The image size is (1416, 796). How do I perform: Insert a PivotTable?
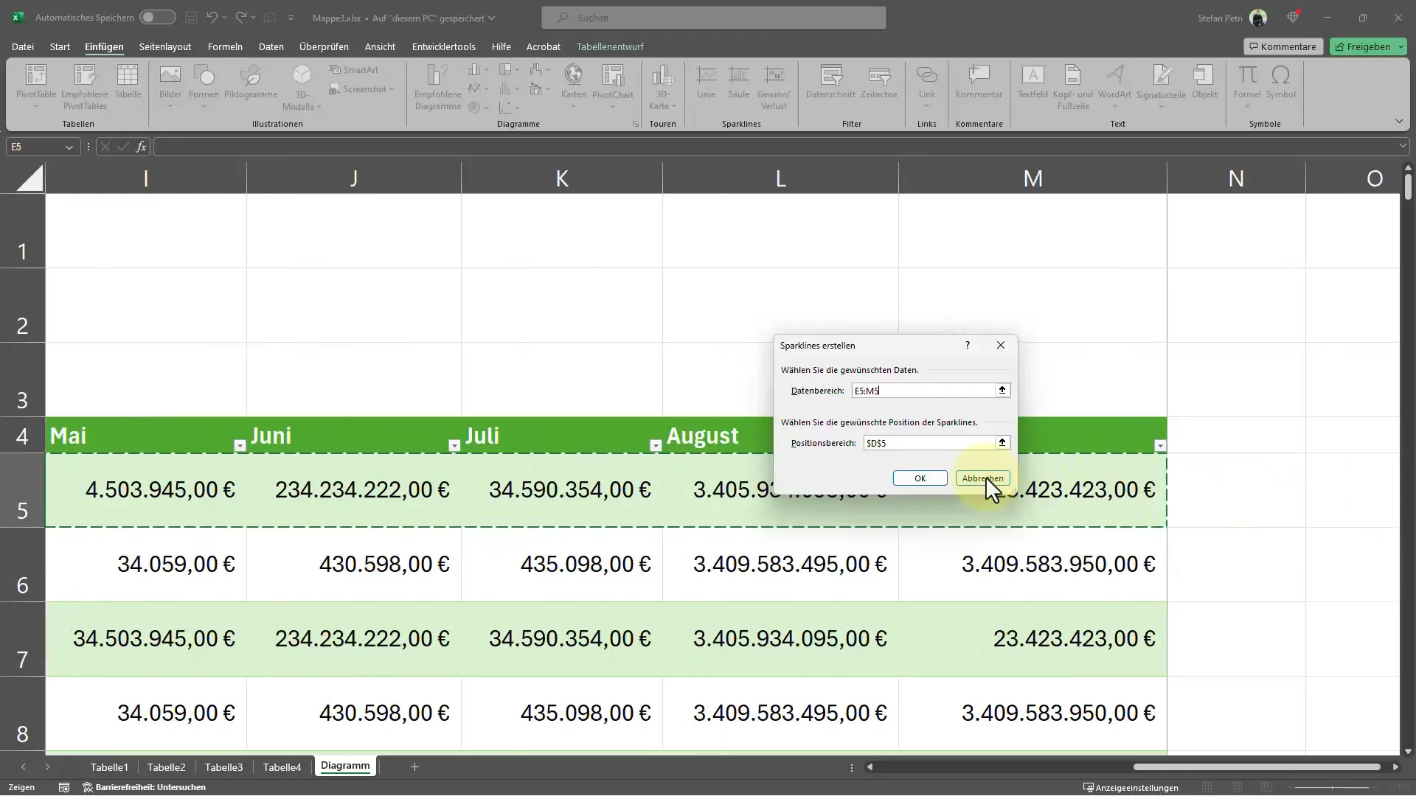point(36,87)
